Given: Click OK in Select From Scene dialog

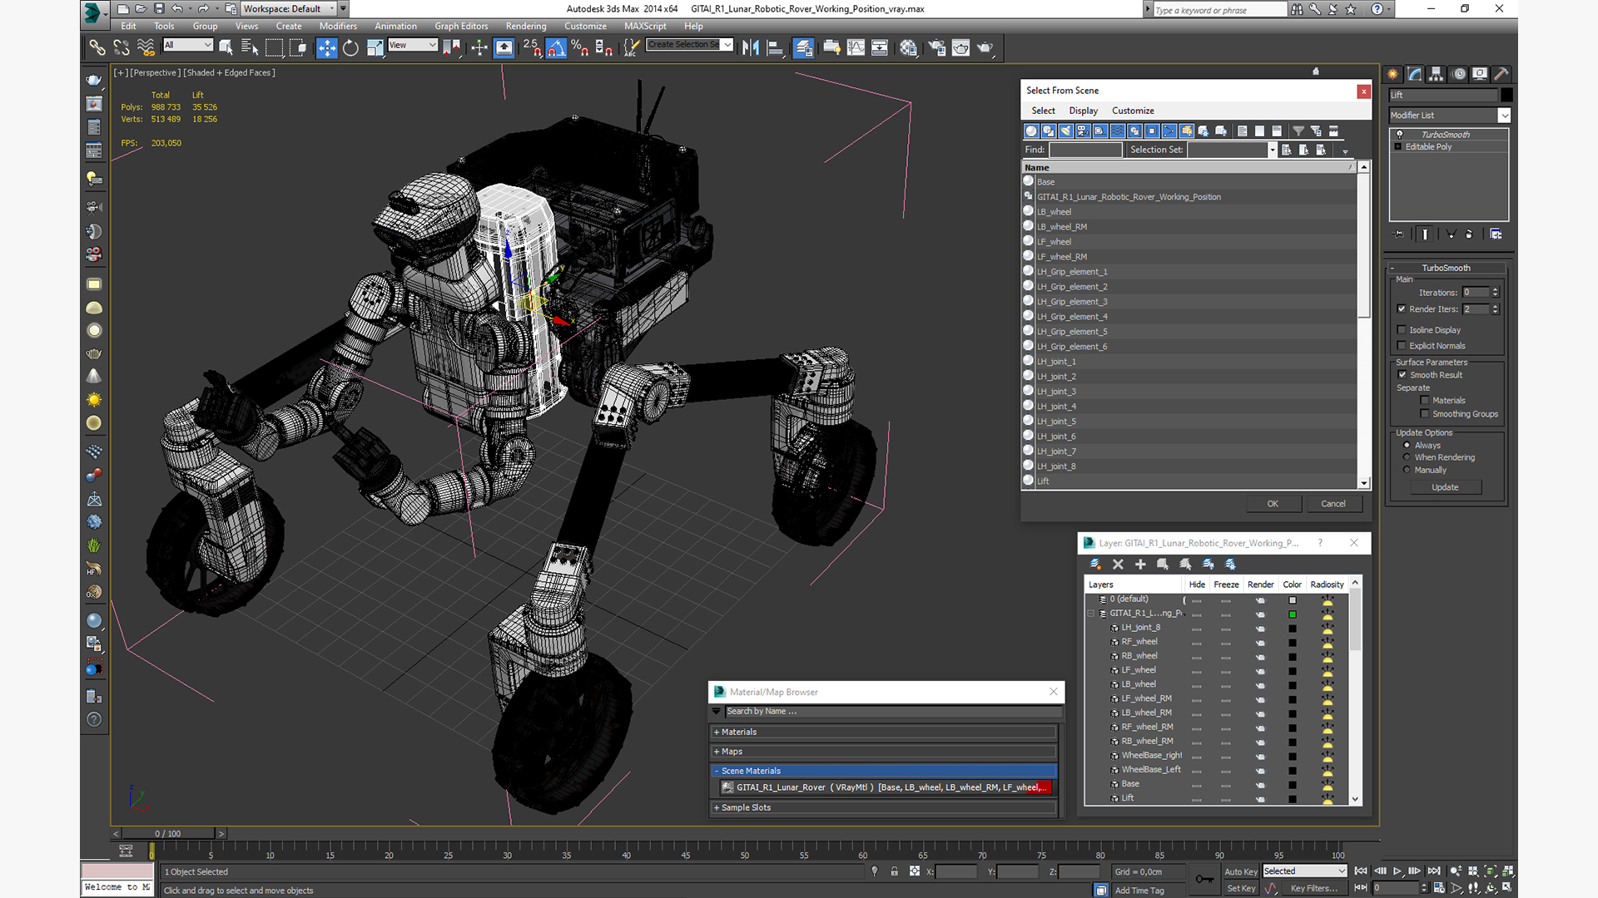Looking at the screenshot, I should pos(1273,504).
